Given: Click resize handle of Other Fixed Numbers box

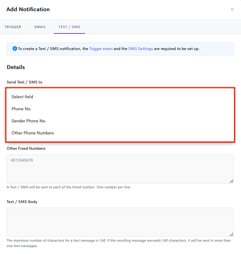Looking at the screenshot, I should point(231,181).
